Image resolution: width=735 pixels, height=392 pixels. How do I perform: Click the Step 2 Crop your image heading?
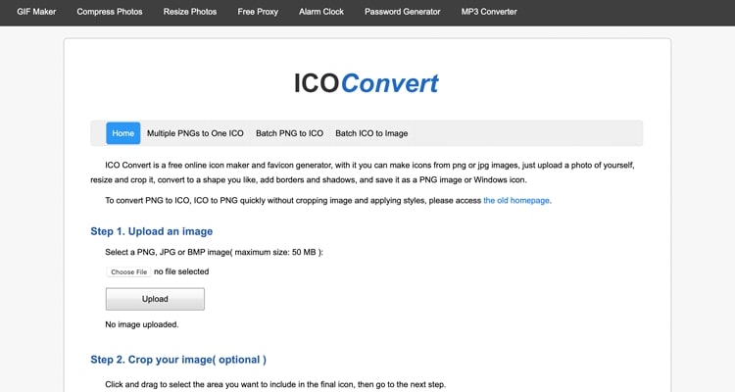coord(178,360)
